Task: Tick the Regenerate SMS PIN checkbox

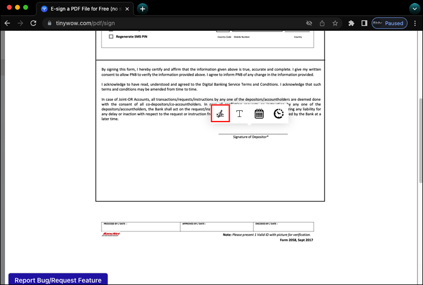Action: [x=111, y=36]
